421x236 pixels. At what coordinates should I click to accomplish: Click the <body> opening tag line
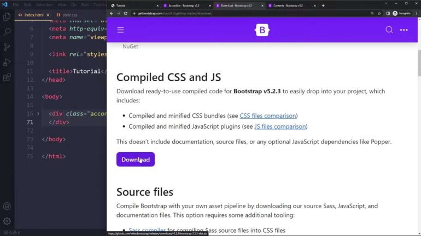[52, 96]
